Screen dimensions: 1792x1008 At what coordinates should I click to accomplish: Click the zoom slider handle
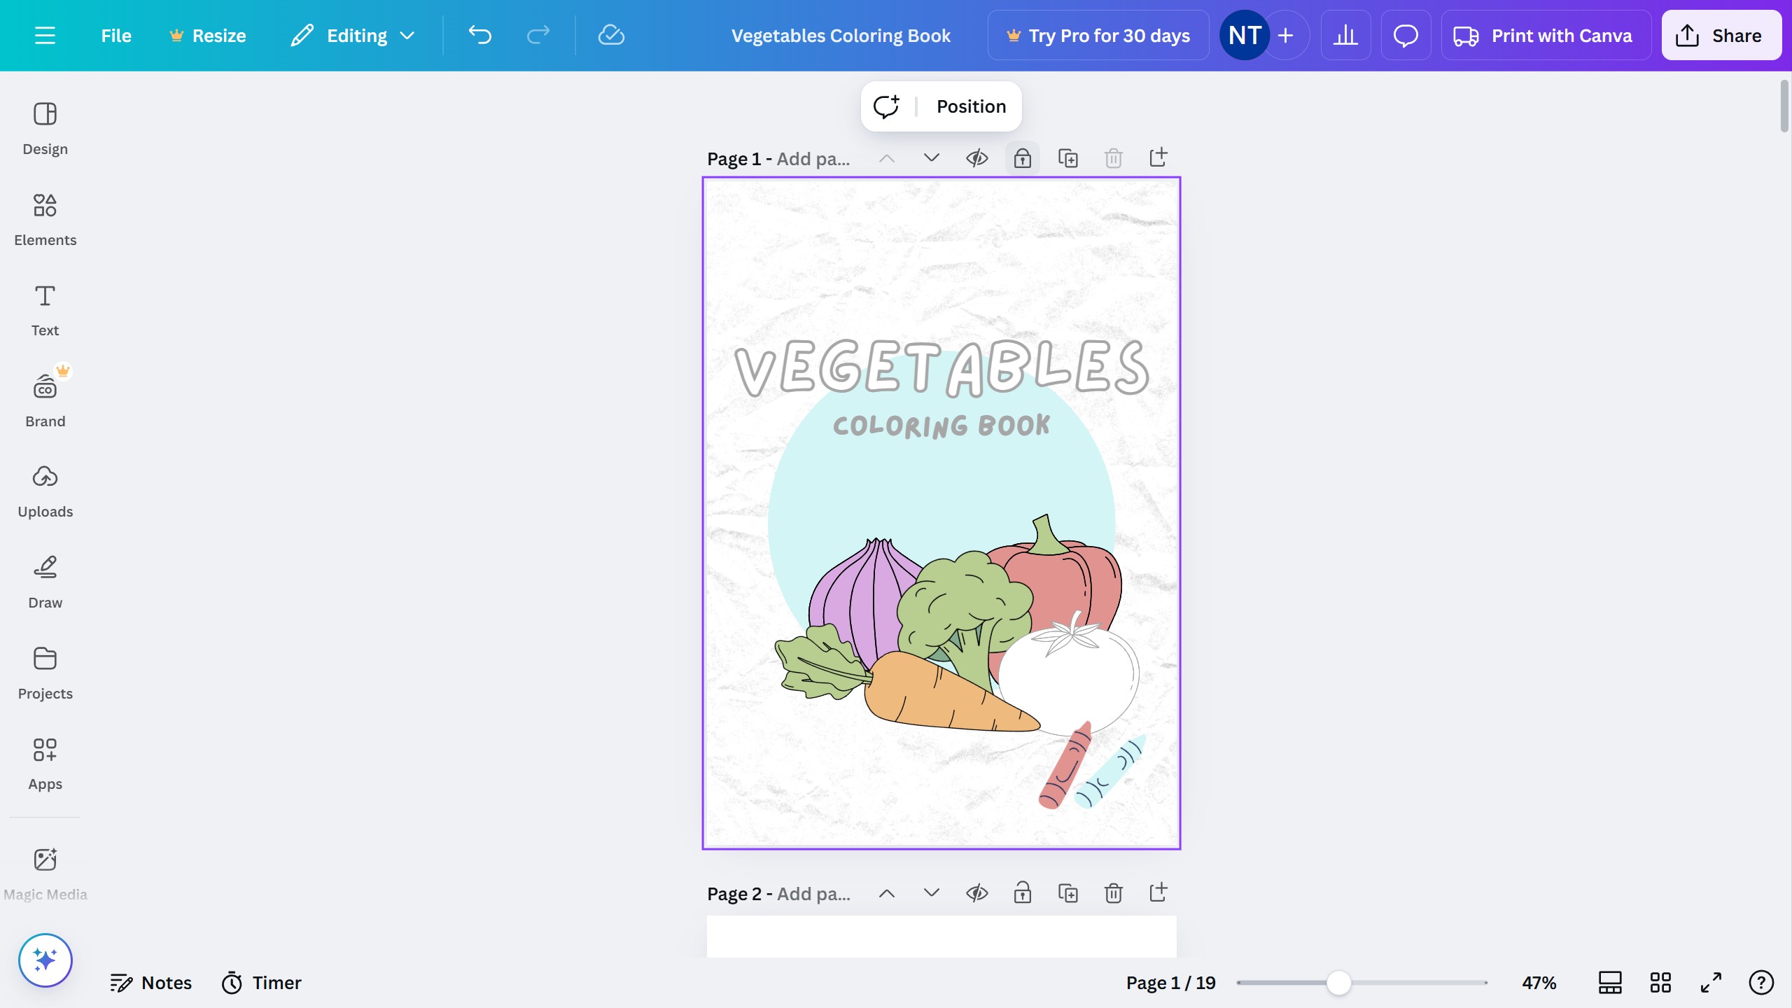pos(1338,982)
